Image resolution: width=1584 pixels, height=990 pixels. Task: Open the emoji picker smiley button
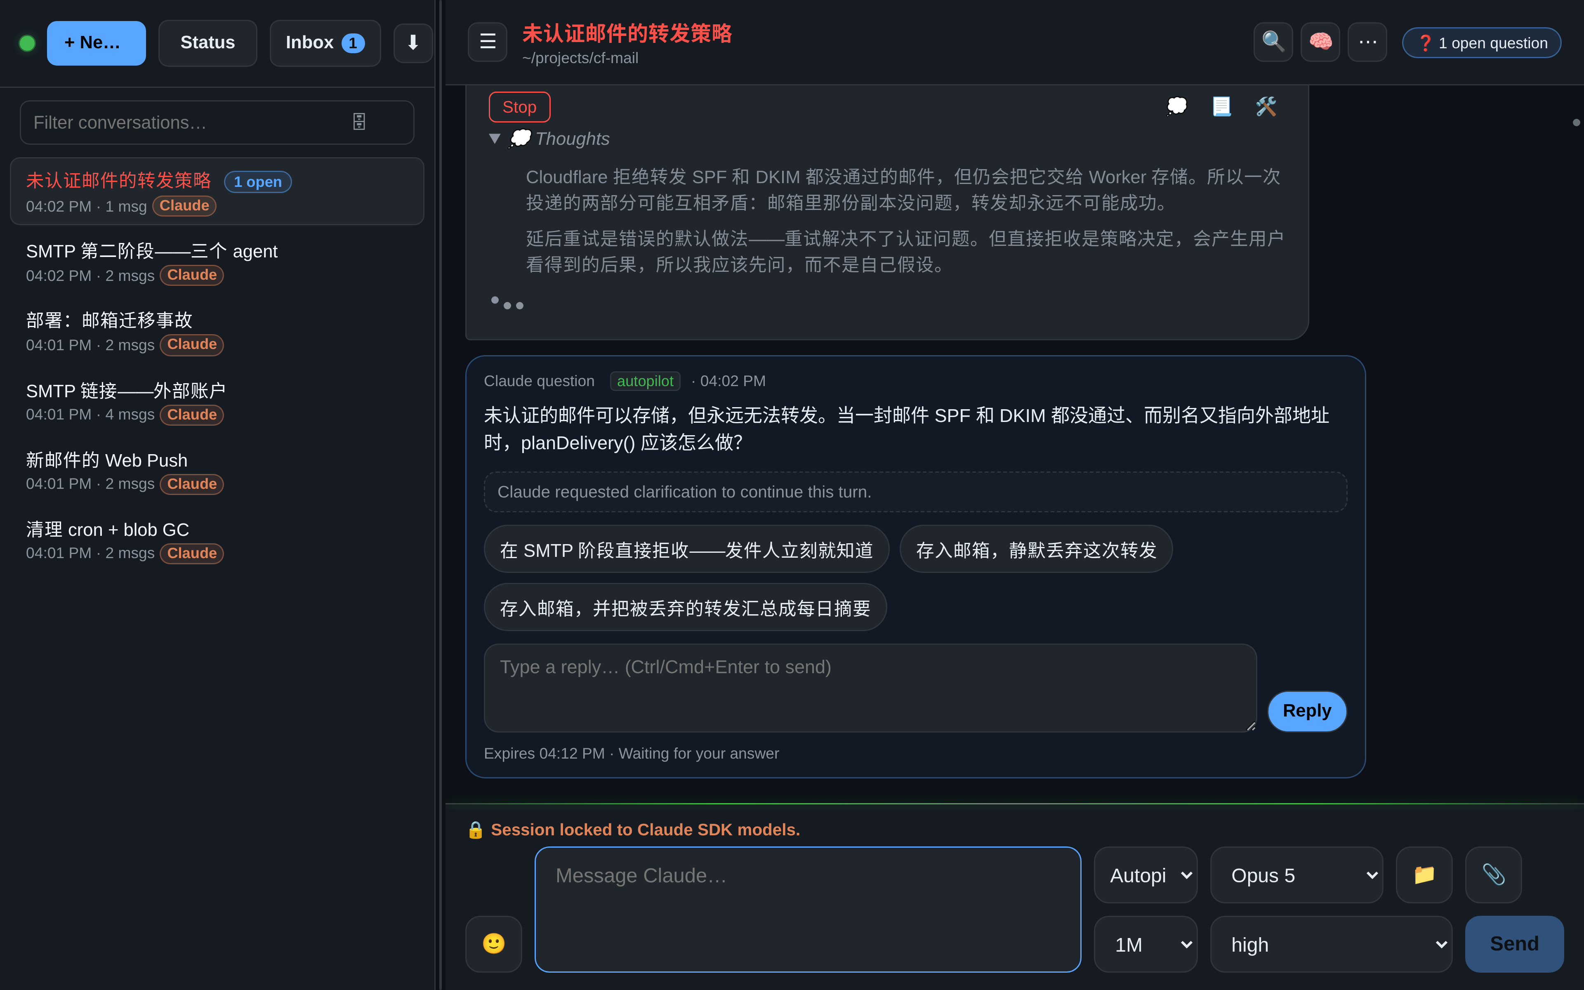click(x=493, y=943)
